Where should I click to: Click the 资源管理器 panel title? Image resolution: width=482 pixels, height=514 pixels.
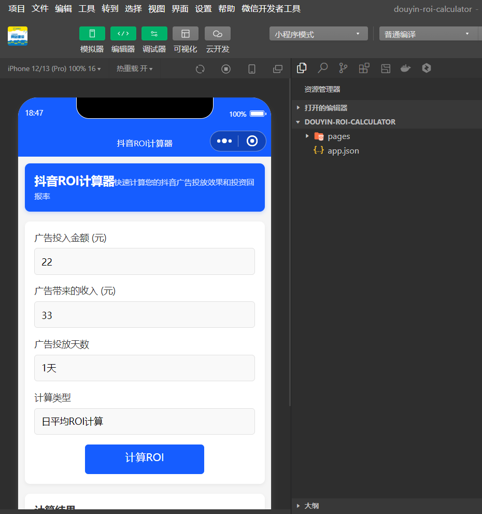(x=322, y=89)
